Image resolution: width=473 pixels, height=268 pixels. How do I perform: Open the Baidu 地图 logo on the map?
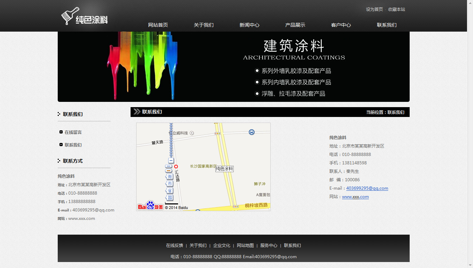[150, 207]
